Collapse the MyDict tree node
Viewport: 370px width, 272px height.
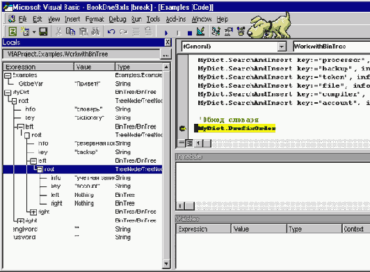click(x=8, y=93)
